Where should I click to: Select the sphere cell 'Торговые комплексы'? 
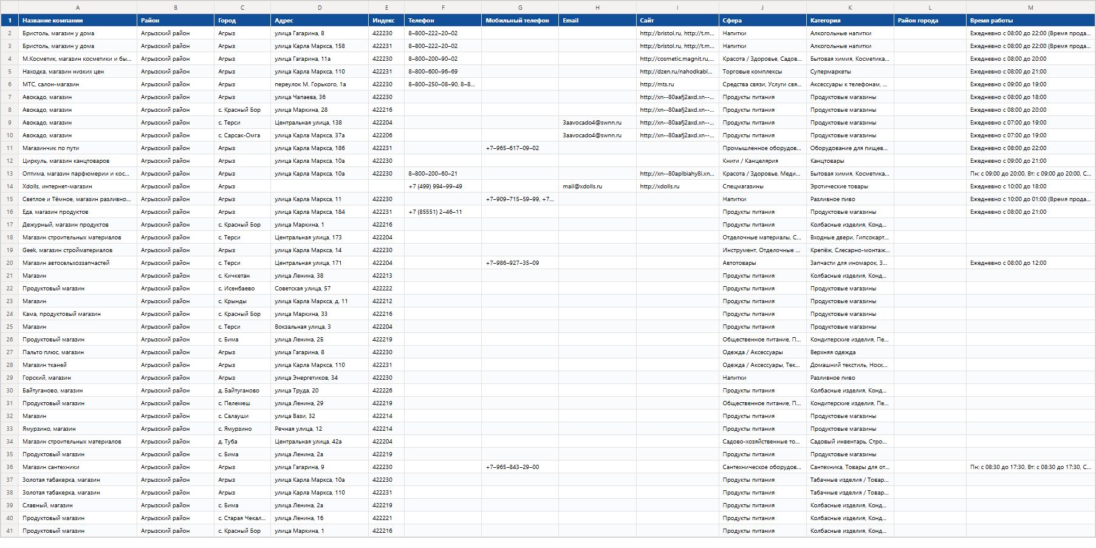tap(762, 72)
